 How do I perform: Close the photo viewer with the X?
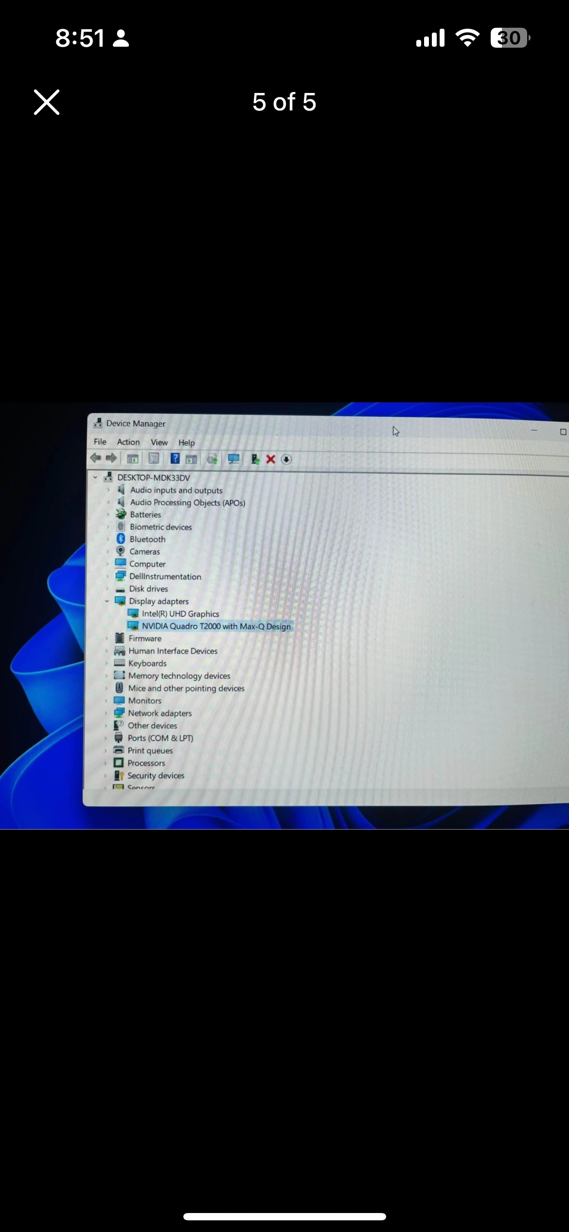click(47, 102)
